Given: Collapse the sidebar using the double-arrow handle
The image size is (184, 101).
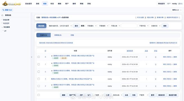Looking at the screenshot, I should point(31,57).
